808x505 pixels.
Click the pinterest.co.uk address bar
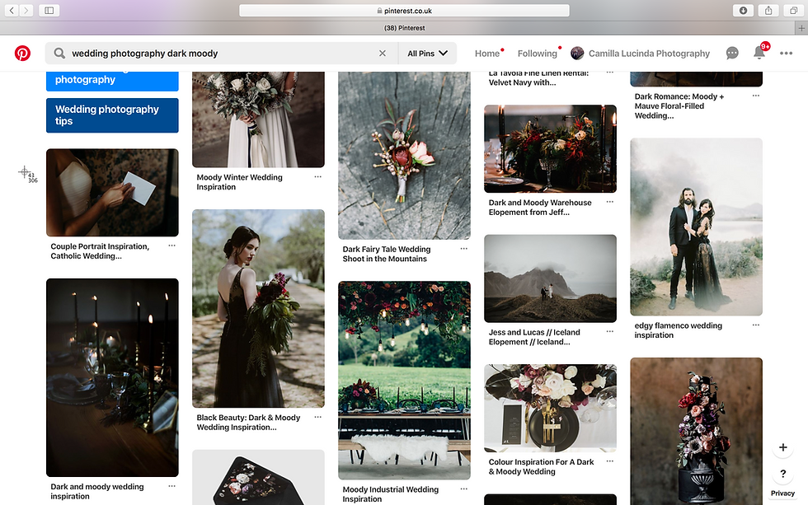click(405, 10)
